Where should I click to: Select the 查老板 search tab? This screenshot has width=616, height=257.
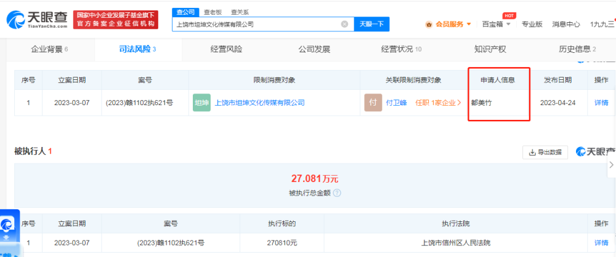pyautogui.click(x=213, y=12)
